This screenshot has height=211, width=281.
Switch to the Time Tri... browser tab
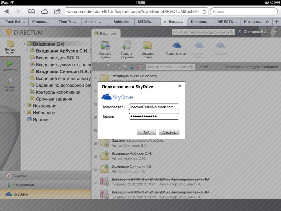67,22
